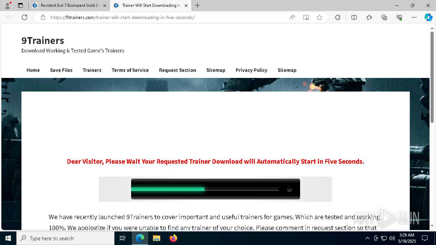Viewport: 436px width, 245px height.
Task: Open the Favorites list icon
Action: coord(369,17)
